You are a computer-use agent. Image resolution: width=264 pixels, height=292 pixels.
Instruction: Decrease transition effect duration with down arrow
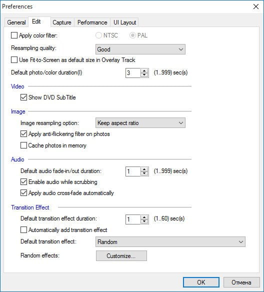coord(144,221)
